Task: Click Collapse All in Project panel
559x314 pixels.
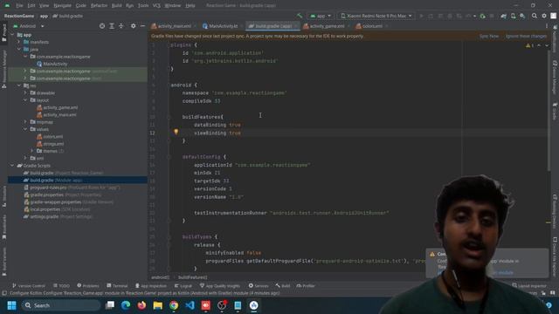Action: pos(121,26)
